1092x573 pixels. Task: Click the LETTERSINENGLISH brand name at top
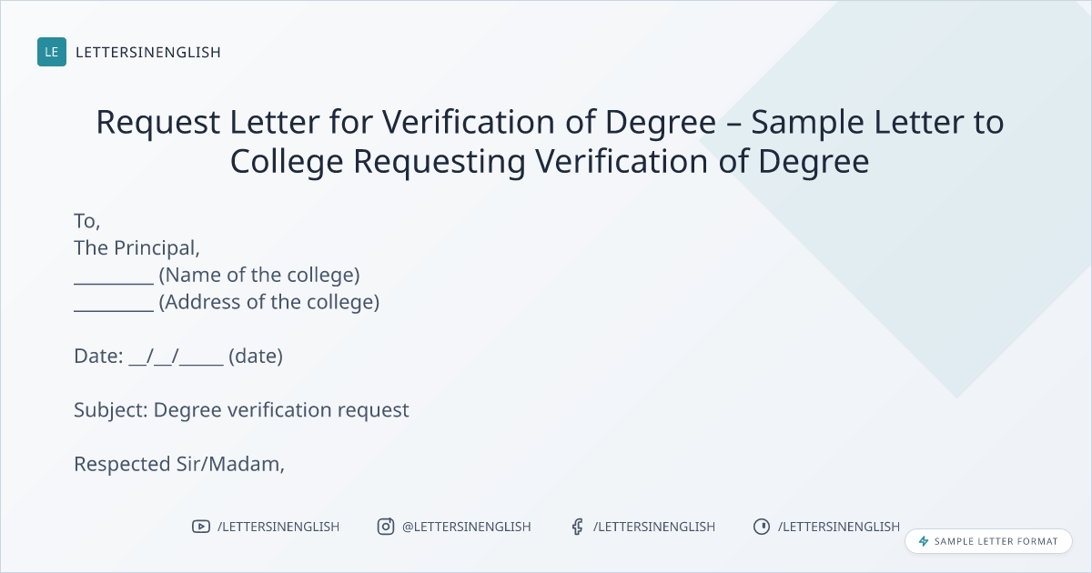pos(148,52)
